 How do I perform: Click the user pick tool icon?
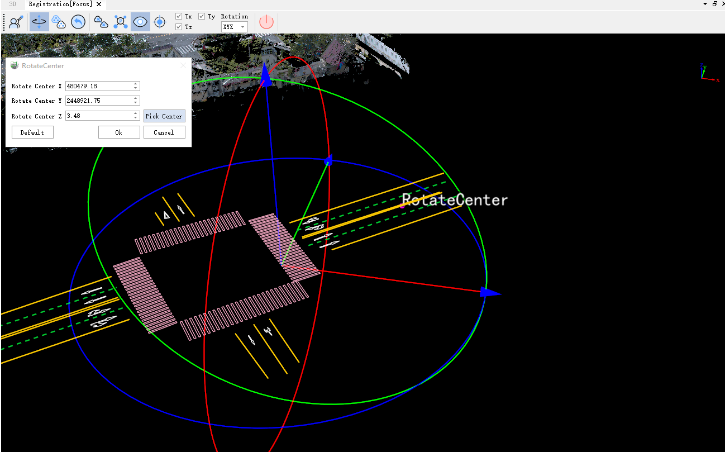[x=16, y=22]
